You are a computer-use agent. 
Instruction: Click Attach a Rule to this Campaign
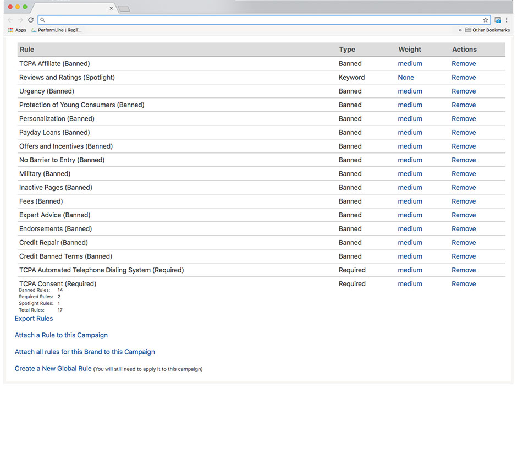pos(61,335)
